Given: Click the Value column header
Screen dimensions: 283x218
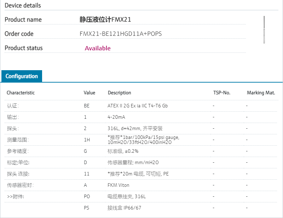Looking at the screenshot, I should 89,93.
